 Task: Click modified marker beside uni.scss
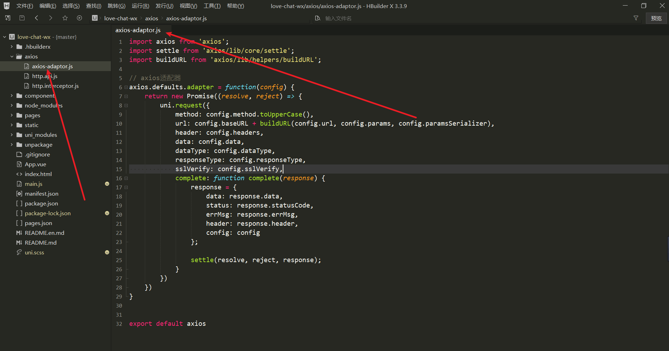coord(107,252)
